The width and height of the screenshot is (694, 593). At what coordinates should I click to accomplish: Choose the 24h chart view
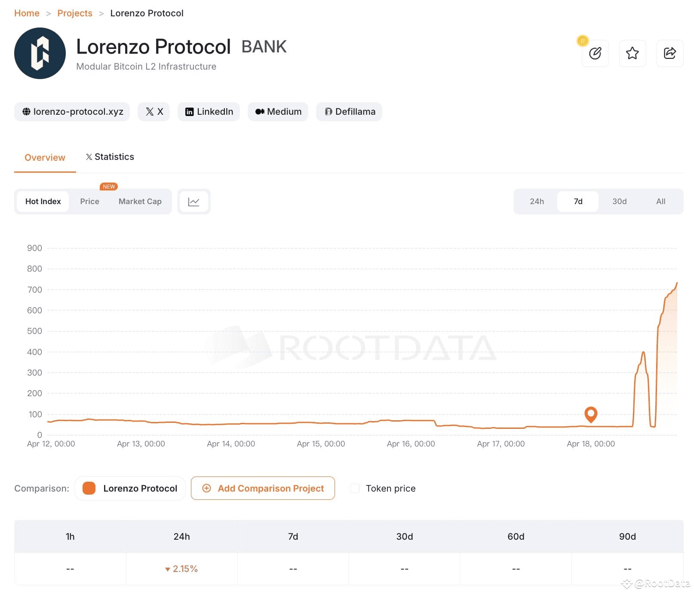[536, 201]
